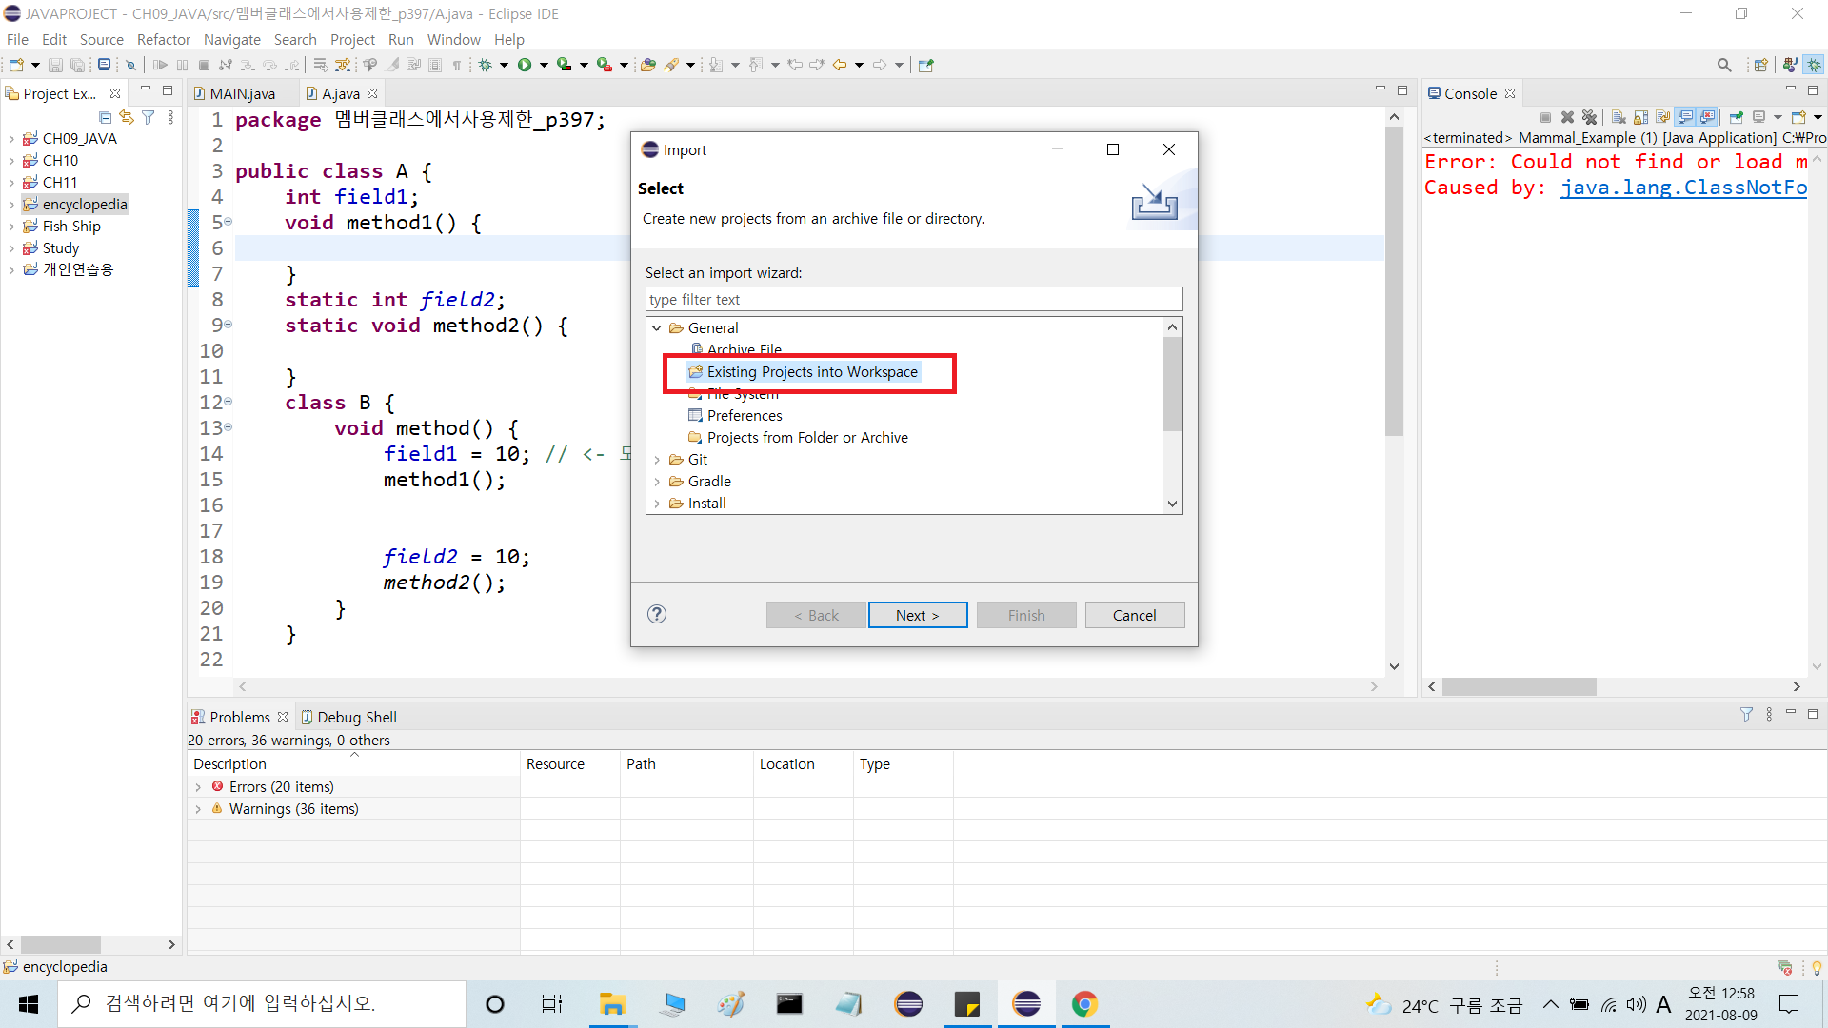Open the Refactor menu
The height and width of the screenshot is (1028, 1828).
point(163,39)
